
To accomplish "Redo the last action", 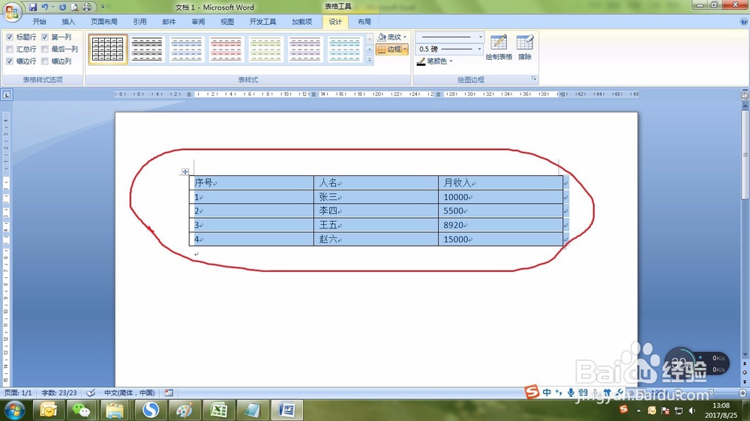I will [63, 7].
